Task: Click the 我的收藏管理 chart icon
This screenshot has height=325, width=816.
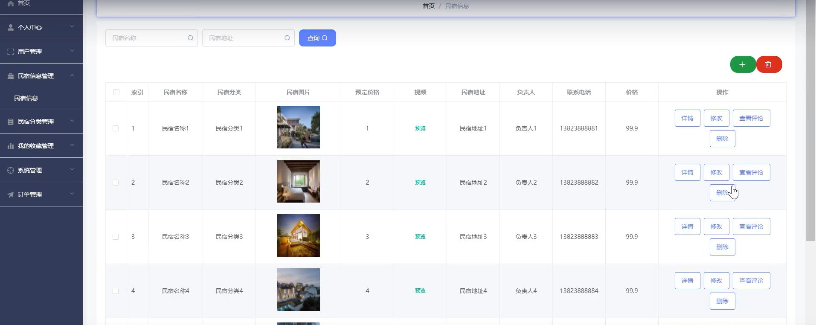Action: click(x=11, y=146)
